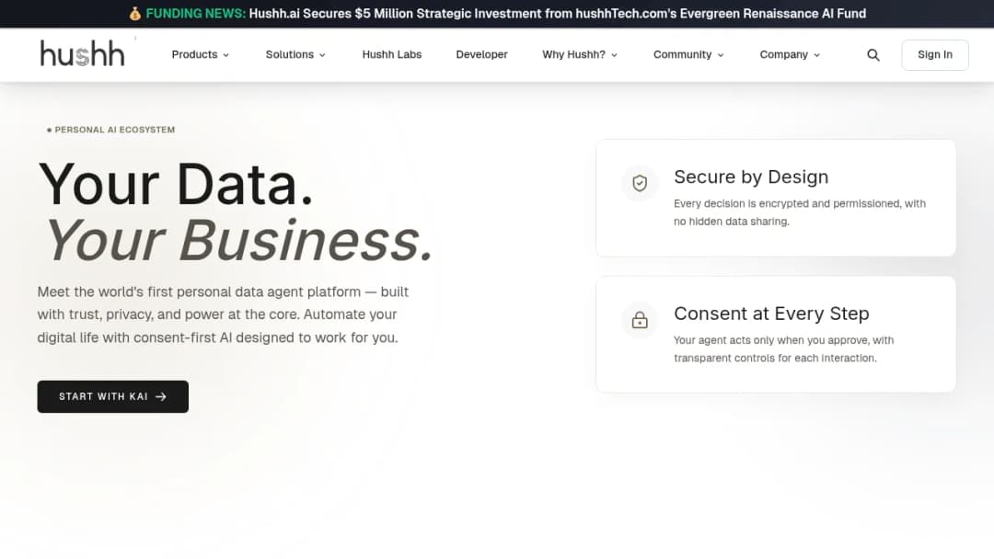Click 'Your agent acts only' description

pos(783,348)
